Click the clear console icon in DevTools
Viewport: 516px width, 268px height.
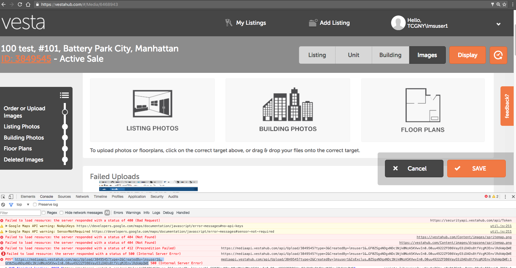click(3, 205)
